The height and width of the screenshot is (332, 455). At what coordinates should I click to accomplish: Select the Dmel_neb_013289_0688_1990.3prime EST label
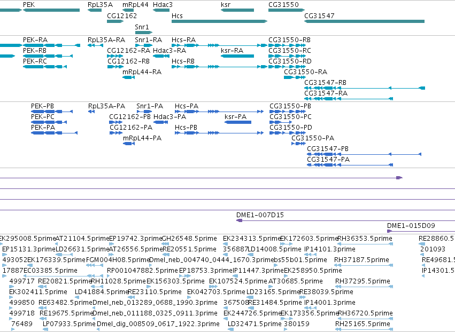[155, 303]
